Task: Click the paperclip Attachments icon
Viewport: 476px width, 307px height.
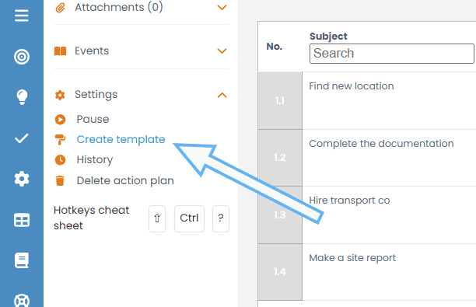Action: tap(60, 8)
